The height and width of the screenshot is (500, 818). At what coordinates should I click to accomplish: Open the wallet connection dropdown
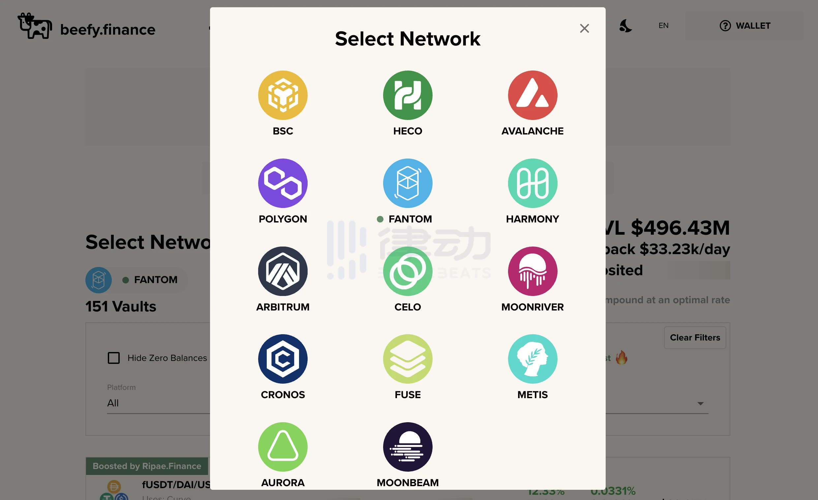tap(744, 26)
